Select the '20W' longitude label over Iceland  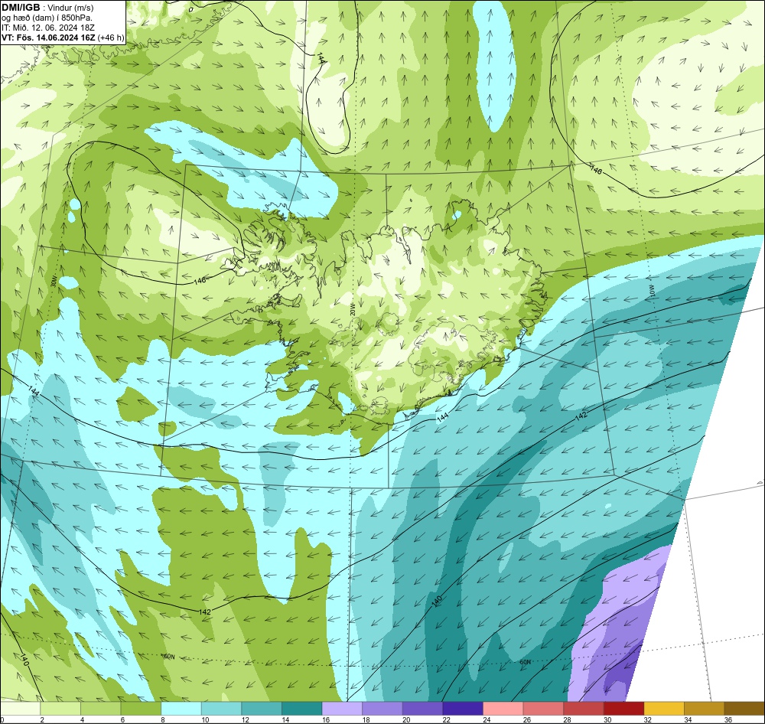click(353, 309)
